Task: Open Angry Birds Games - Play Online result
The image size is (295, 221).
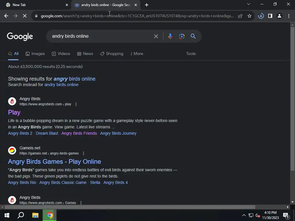Action: pos(54,162)
